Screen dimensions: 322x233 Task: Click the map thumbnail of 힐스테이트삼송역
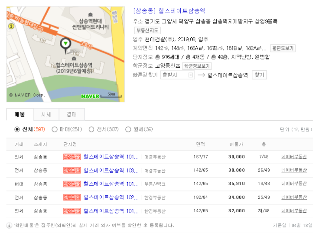click(x=65, y=54)
